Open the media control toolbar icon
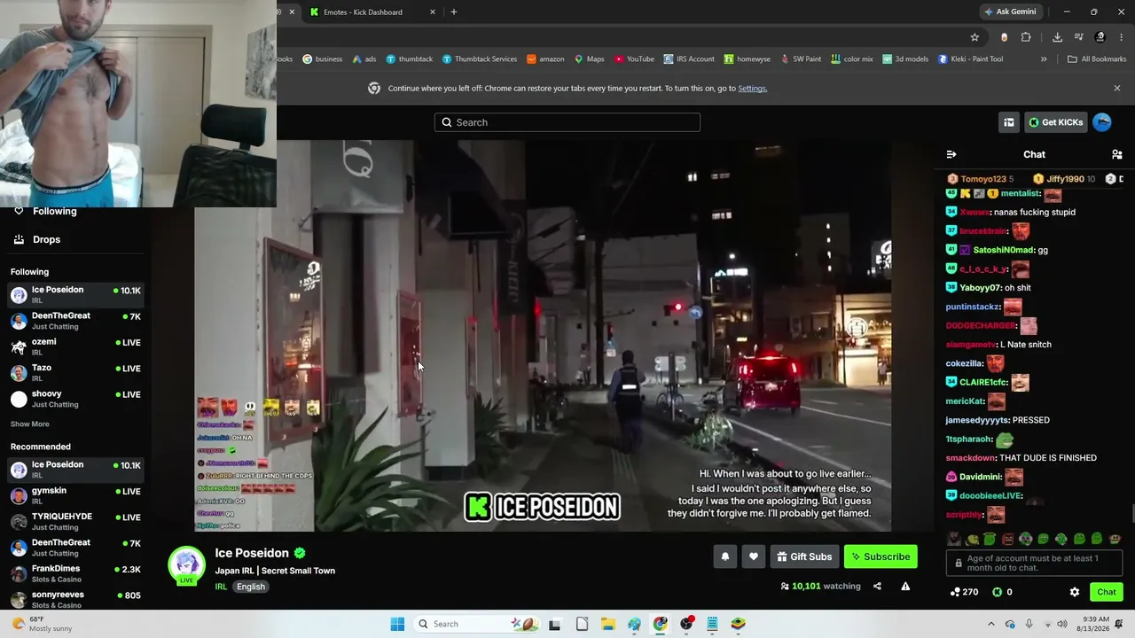Screen dimensions: 1135x638 tap(1079, 37)
